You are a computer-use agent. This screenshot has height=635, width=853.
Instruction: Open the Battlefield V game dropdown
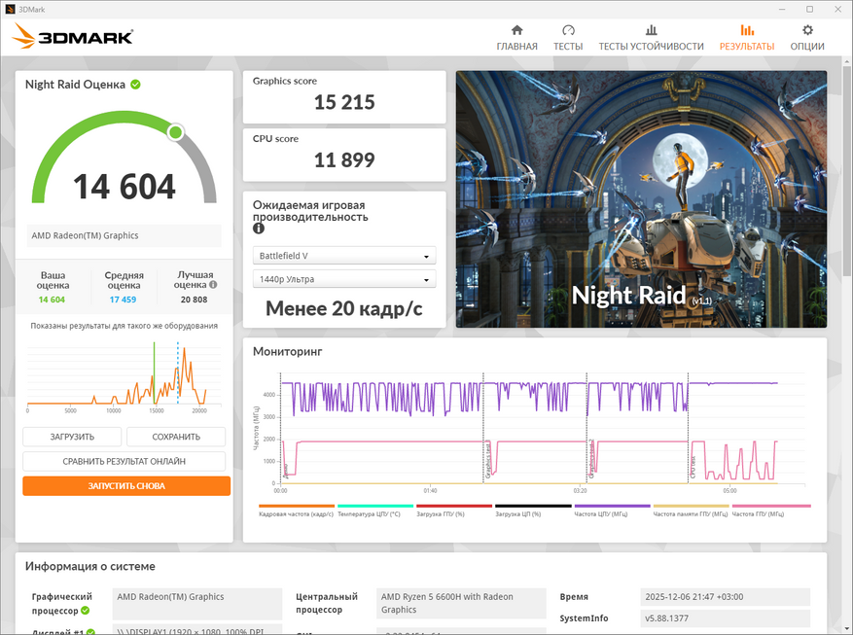click(343, 256)
